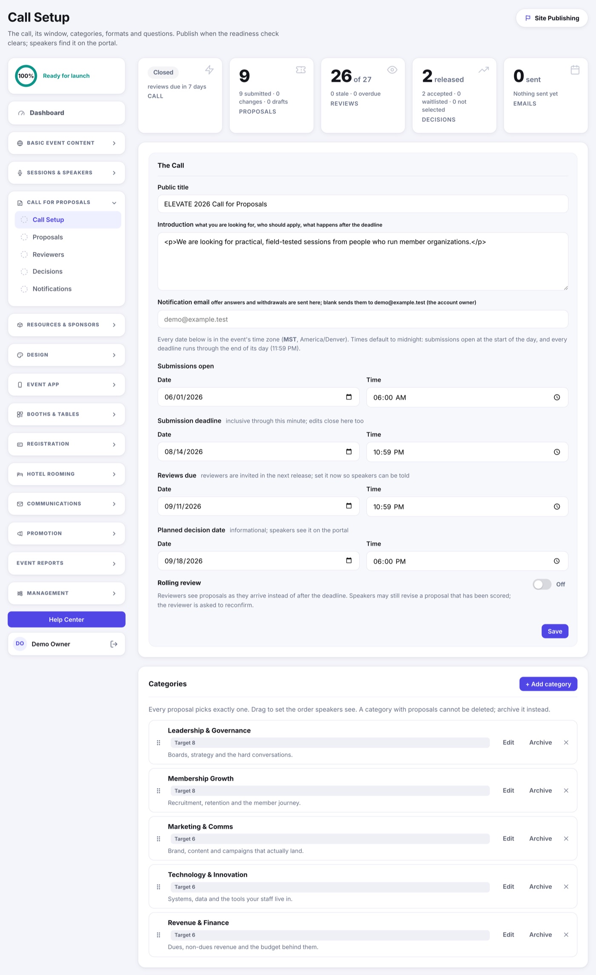Open calendar picker for Submissions open date
The image size is (596, 975).
[x=349, y=397]
